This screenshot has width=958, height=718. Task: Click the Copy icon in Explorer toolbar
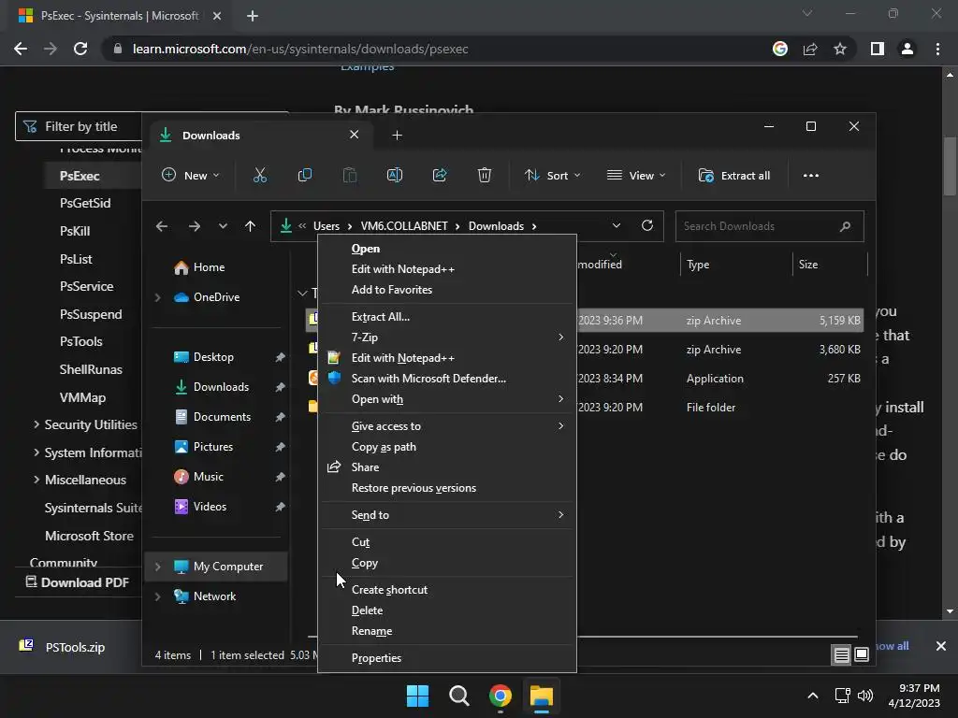304,175
